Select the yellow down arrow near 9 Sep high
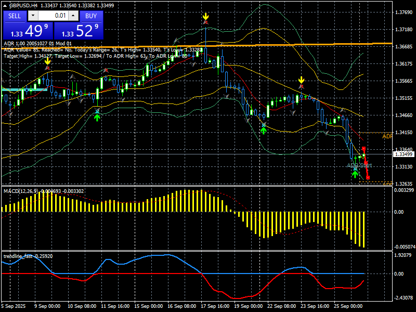This screenshot has width=416, height=312. click(47, 61)
